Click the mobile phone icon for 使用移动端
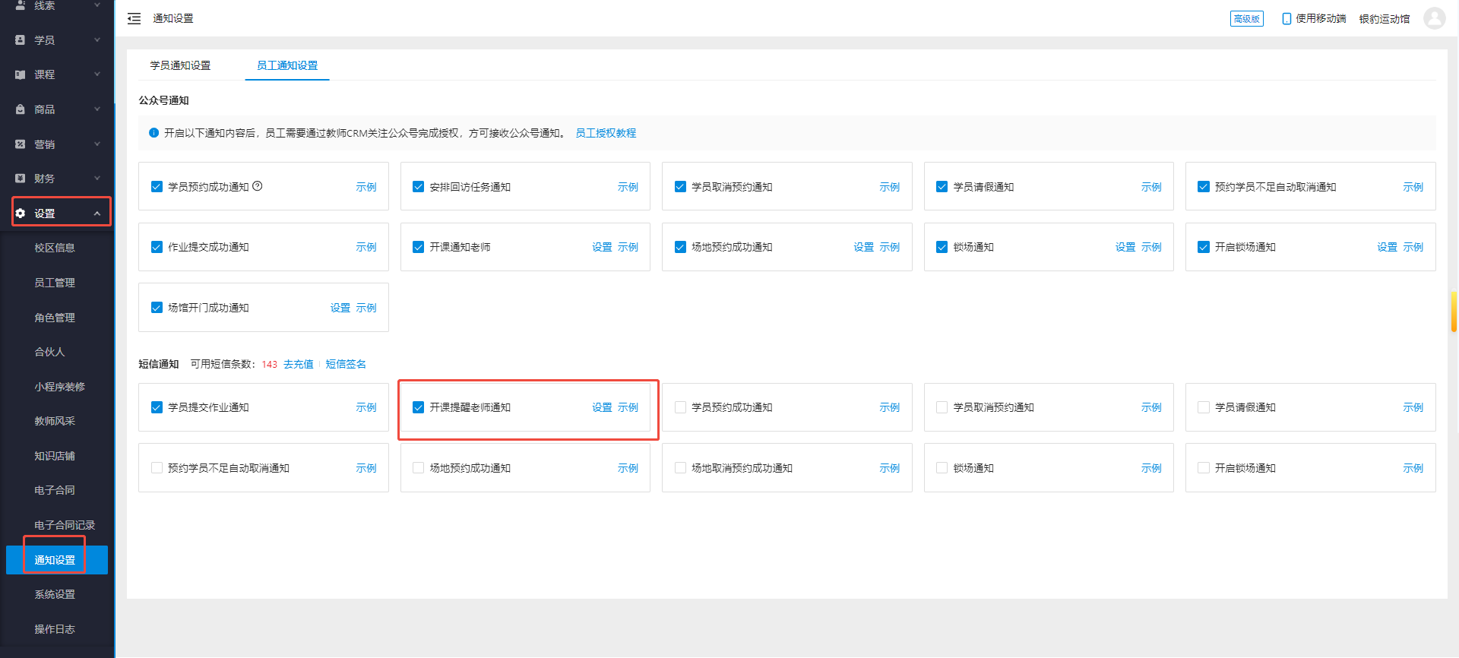Viewport: 1459px width, 658px height. point(1287,18)
